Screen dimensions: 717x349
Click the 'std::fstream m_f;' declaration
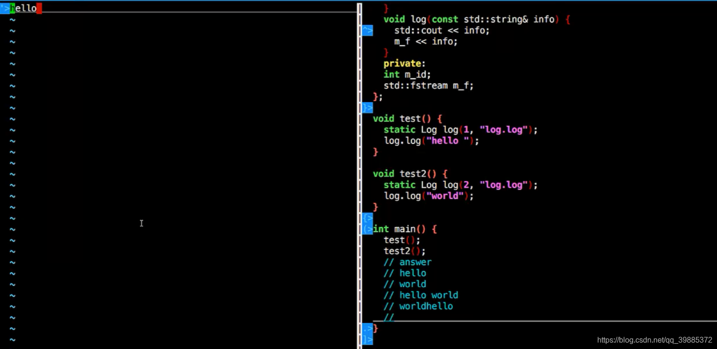(x=429, y=86)
